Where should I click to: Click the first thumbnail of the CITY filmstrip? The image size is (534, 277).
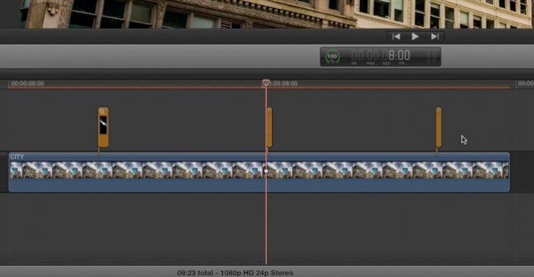[17, 170]
